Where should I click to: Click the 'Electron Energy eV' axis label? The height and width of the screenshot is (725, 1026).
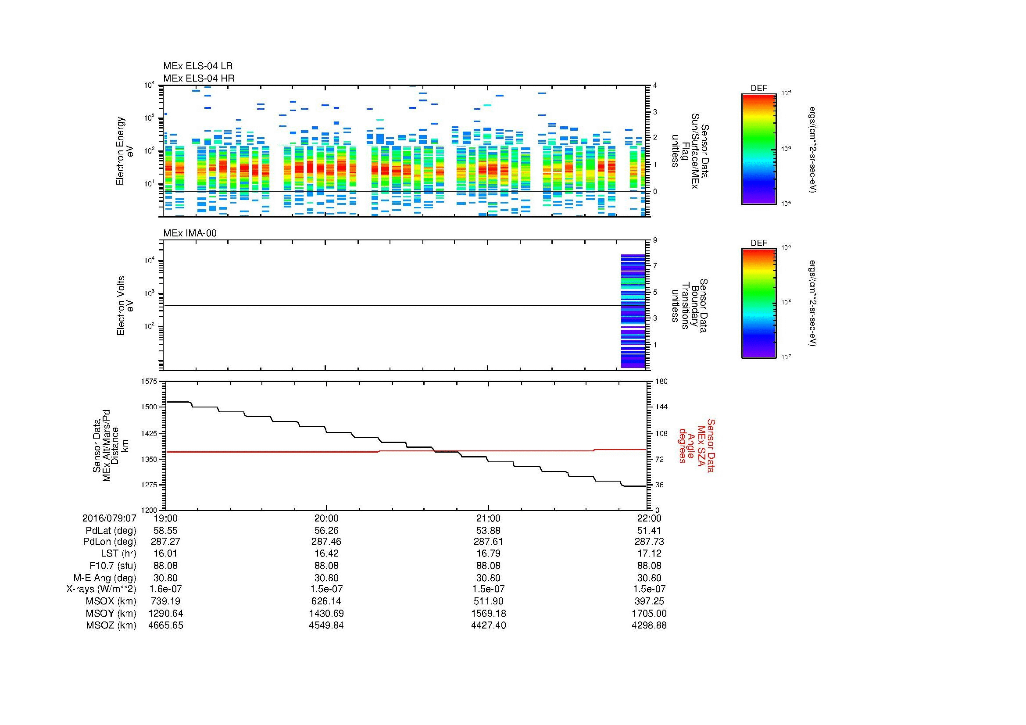[125, 151]
